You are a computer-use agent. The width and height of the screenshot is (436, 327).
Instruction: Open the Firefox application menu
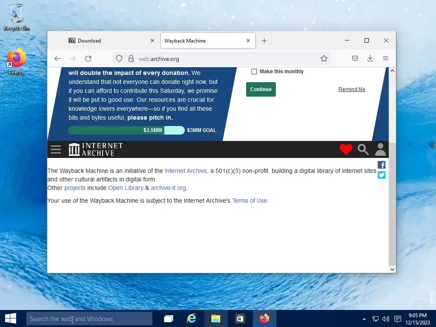(386, 58)
